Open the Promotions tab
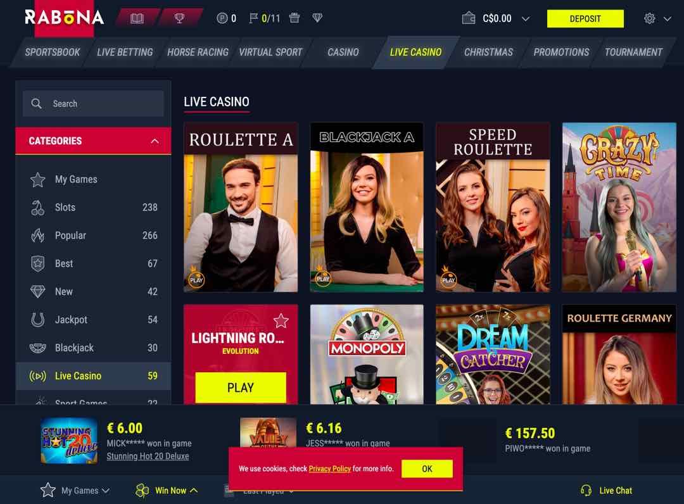Image resolution: width=684 pixels, height=504 pixels. pos(561,53)
